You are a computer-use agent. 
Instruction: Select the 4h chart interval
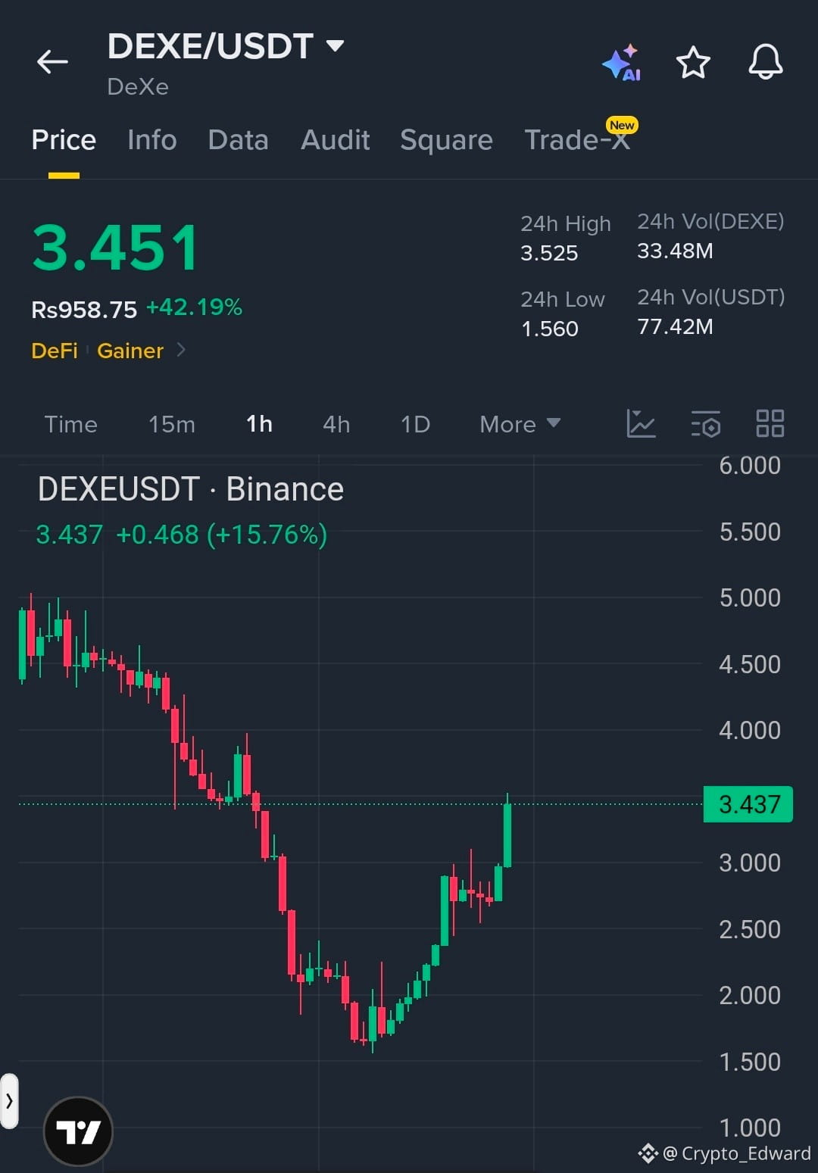tap(336, 424)
